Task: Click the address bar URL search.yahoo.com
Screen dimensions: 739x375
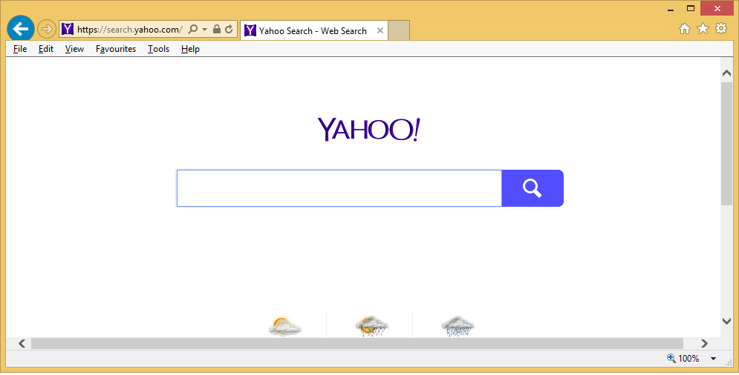Action: pyautogui.click(x=130, y=30)
